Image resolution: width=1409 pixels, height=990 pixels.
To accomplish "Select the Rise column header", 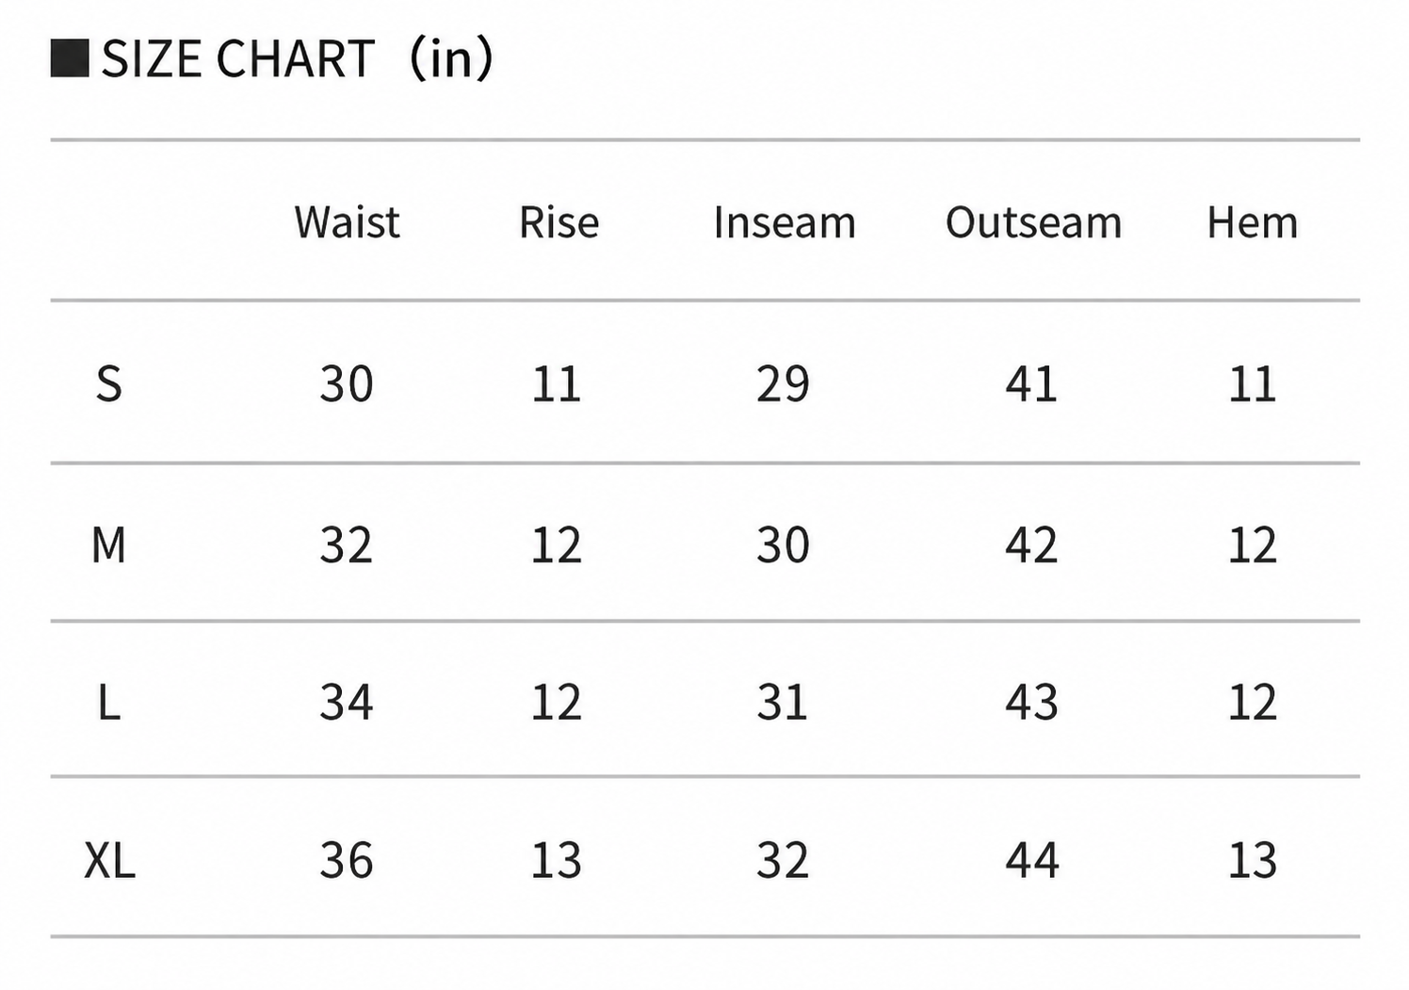I will (x=559, y=222).
